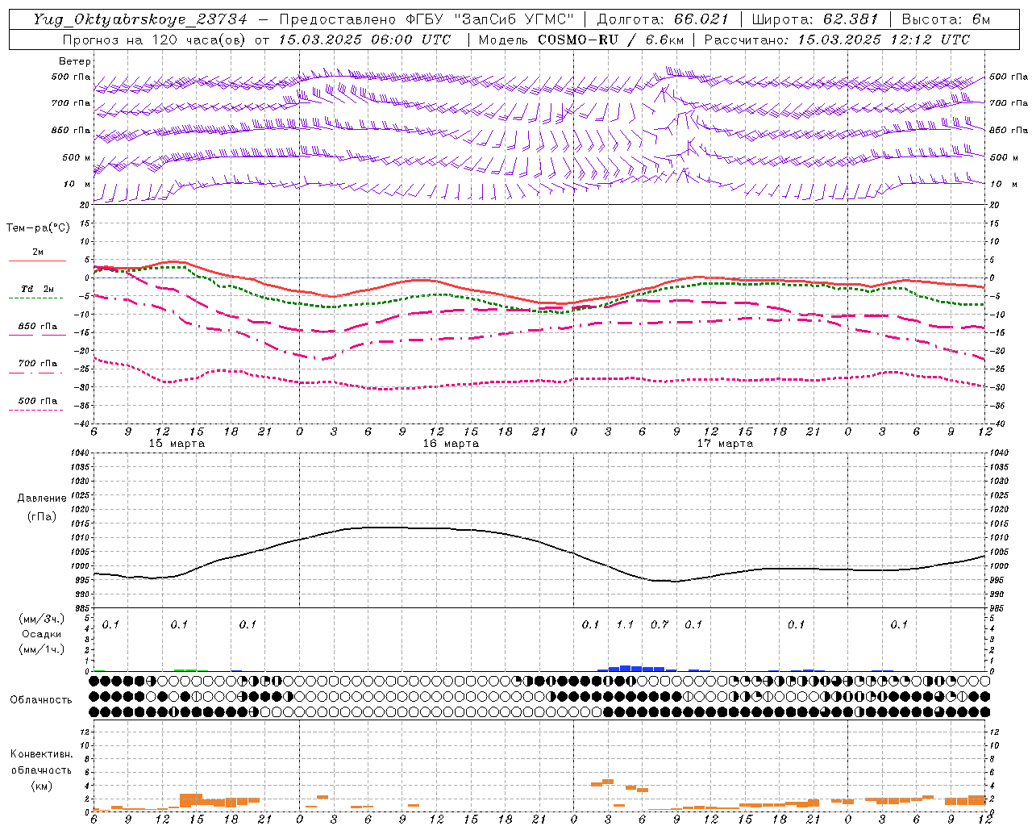Click the 16 марта date label
This screenshot has height=826, width=1032.
coord(451,444)
